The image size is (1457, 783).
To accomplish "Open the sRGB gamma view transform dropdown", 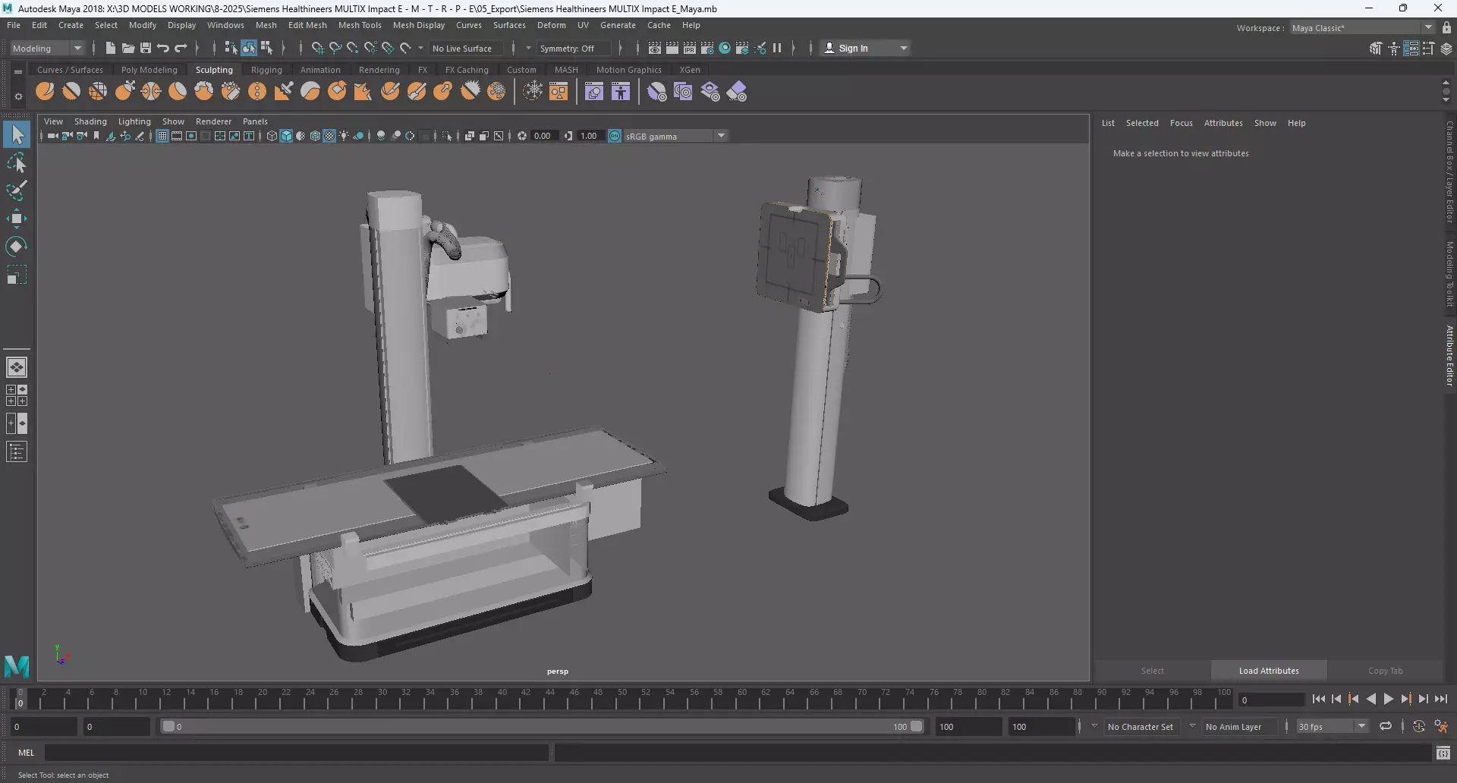I will point(676,136).
